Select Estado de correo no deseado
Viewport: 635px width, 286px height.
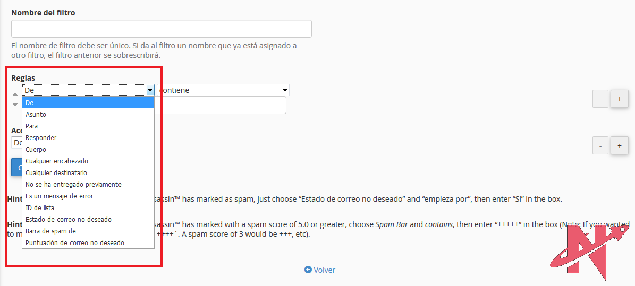point(69,220)
